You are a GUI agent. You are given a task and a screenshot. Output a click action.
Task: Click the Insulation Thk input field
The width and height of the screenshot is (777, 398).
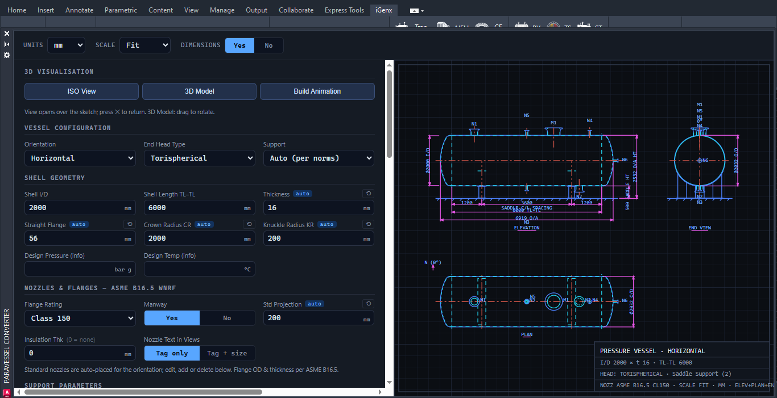pyautogui.click(x=80, y=353)
